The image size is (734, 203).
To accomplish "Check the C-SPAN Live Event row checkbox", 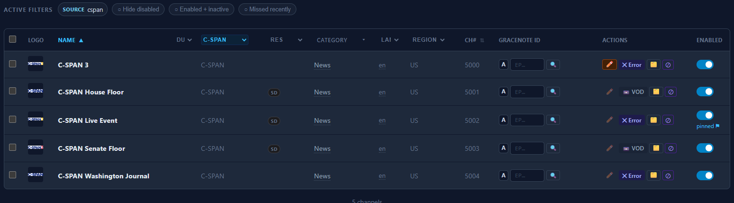I will point(12,119).
